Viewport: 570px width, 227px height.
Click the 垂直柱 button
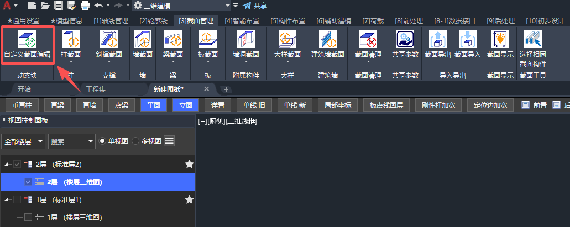pos(22,105)
